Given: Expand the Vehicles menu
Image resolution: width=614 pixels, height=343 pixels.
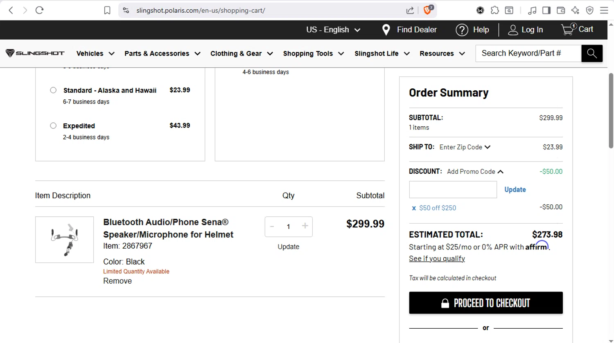Looking at the screenshot, I should click(95, 53).
